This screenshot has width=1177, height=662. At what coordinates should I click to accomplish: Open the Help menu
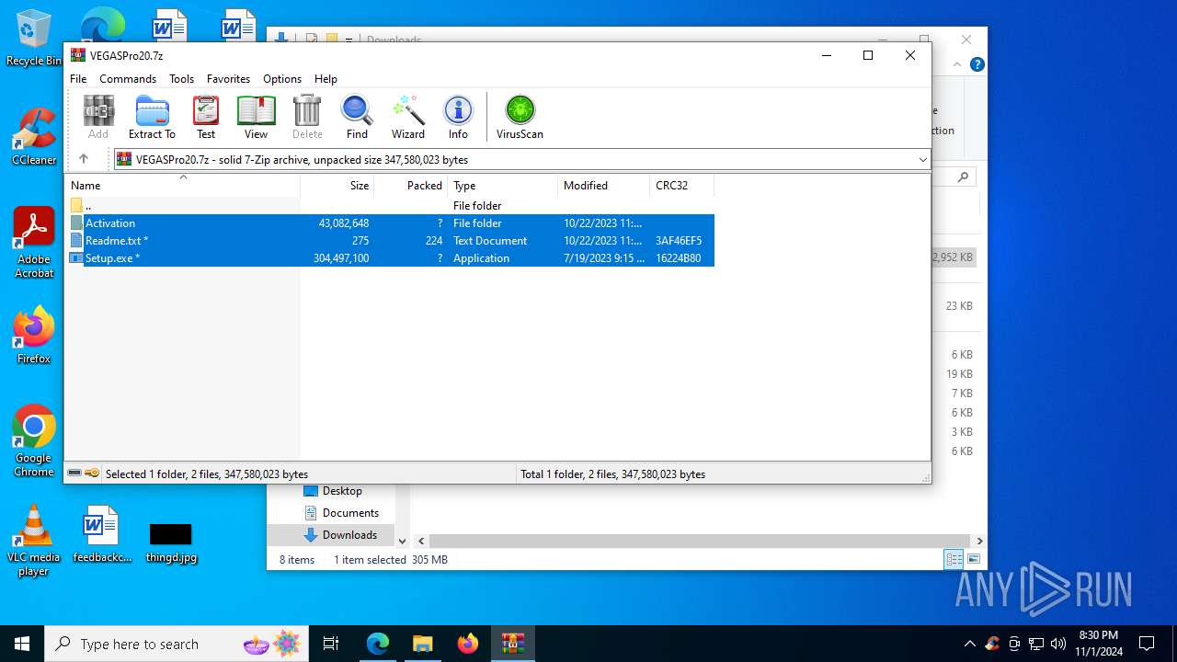[326, 79]
